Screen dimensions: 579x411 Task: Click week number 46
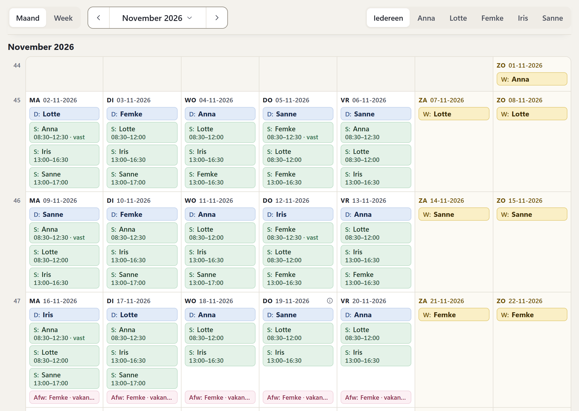tap(17, 201)
